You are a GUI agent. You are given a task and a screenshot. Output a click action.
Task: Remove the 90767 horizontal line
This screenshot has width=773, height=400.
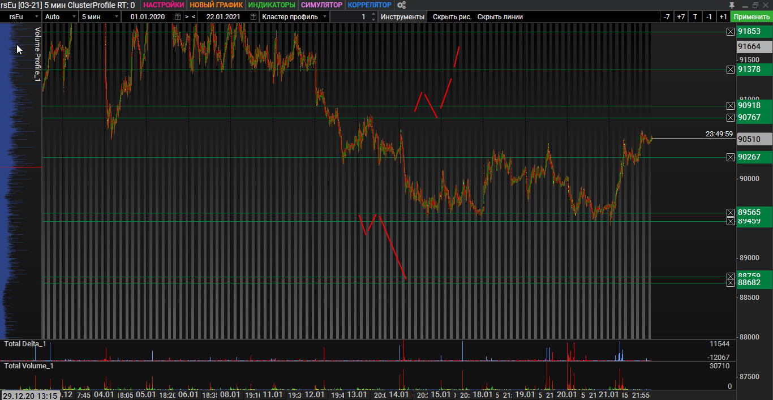[x=731, y=118]
